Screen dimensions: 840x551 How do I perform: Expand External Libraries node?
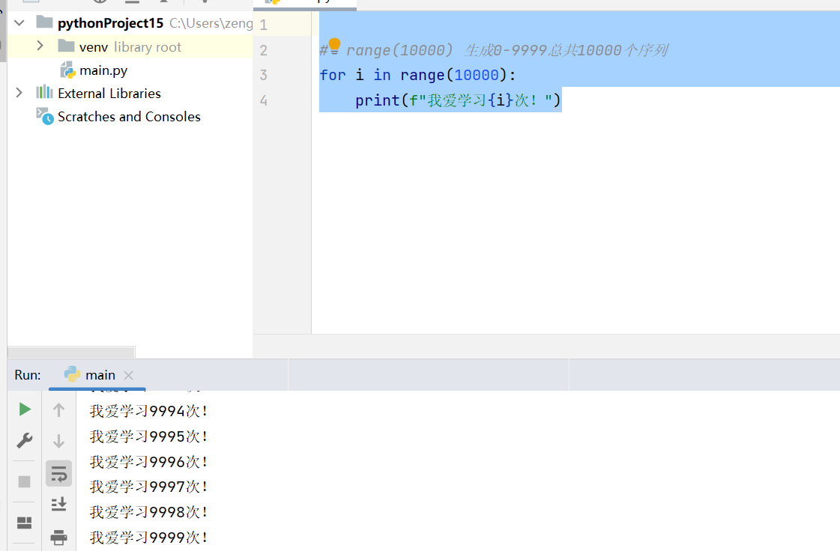(19, 93)
